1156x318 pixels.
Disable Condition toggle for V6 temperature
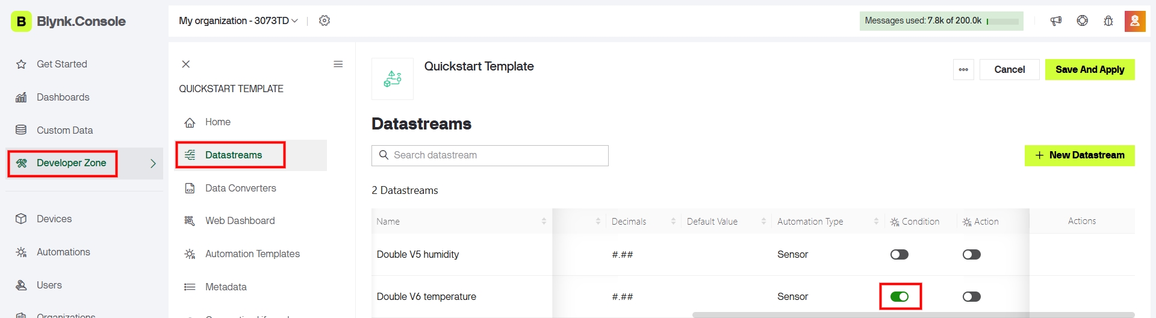click(900, 297)
